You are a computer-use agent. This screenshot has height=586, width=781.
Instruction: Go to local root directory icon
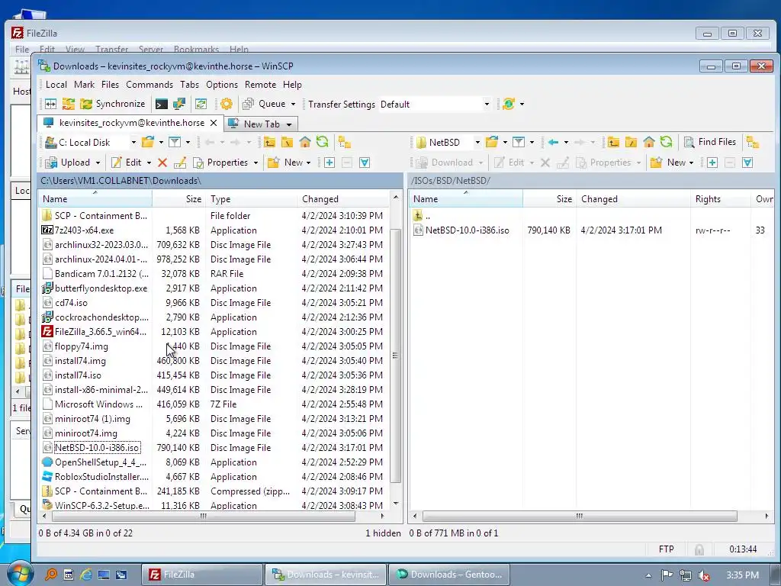287,143
